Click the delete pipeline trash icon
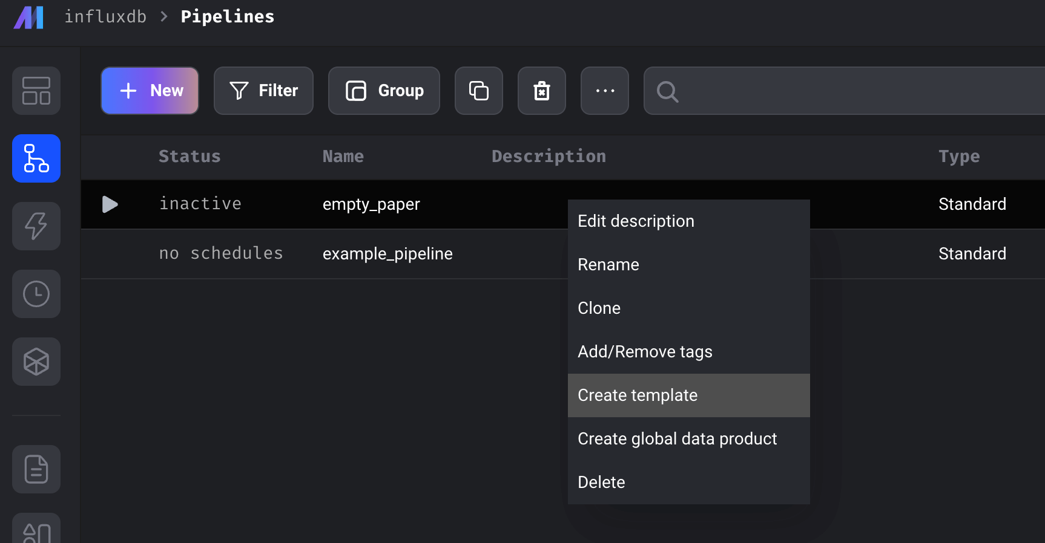Screen dimensions: 1045x543 point(542,91)
